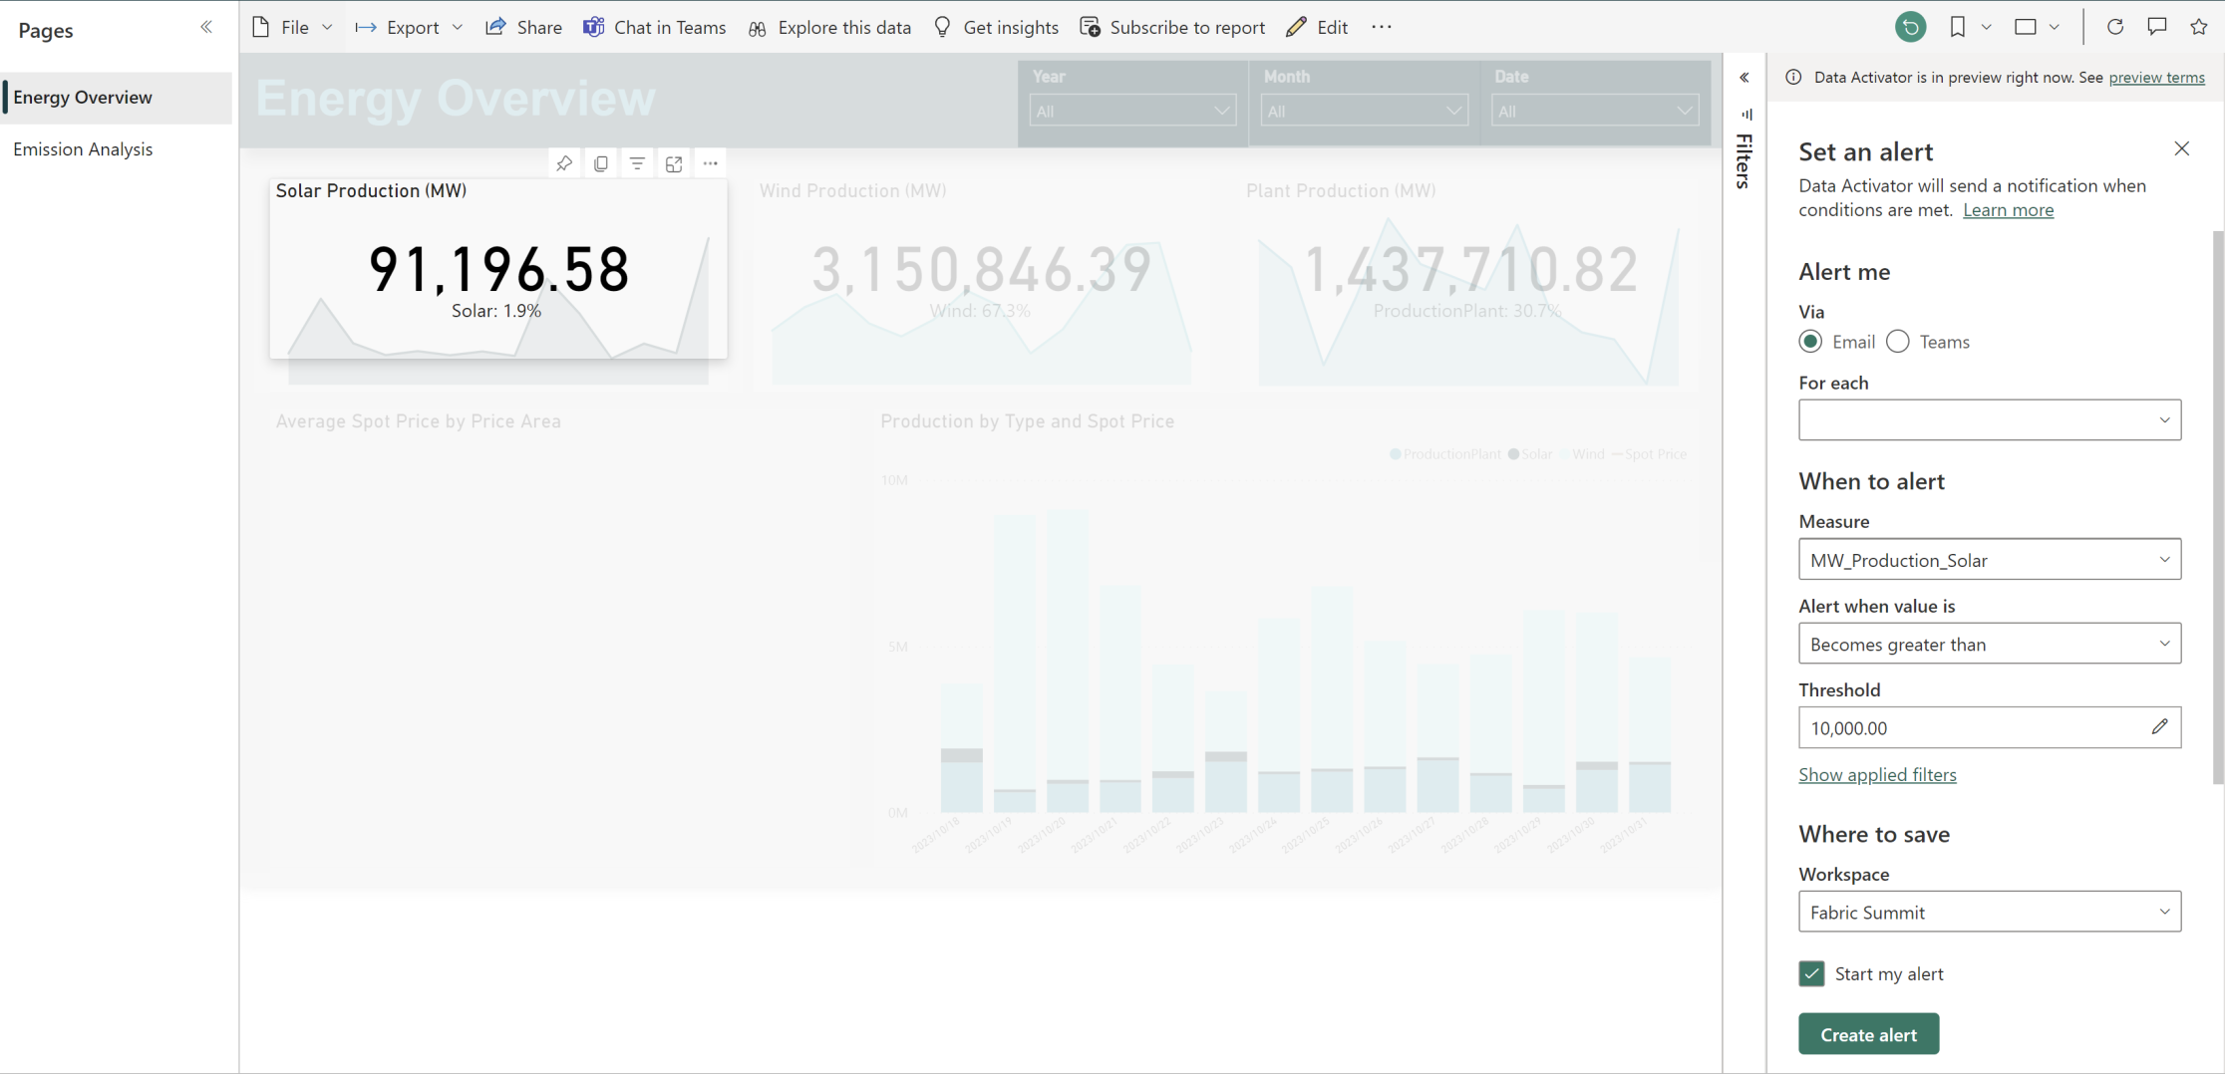
Task: Uncheck the Start my alert checkbox
Action: click(x=1811, y=973)
